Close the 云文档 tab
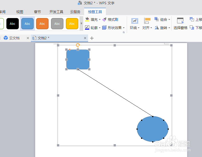 click(28, 38)
